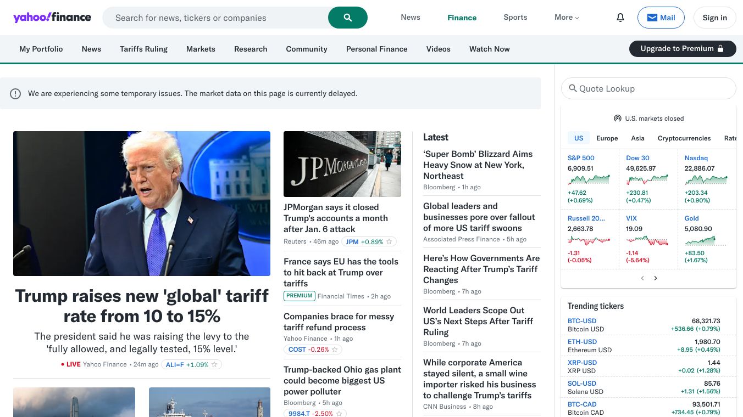Click the red LIVE indicator under the Trump headline
743x417 pixels.
pos(71,364)
